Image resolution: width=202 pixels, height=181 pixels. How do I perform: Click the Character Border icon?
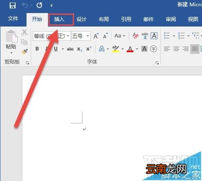154,36
